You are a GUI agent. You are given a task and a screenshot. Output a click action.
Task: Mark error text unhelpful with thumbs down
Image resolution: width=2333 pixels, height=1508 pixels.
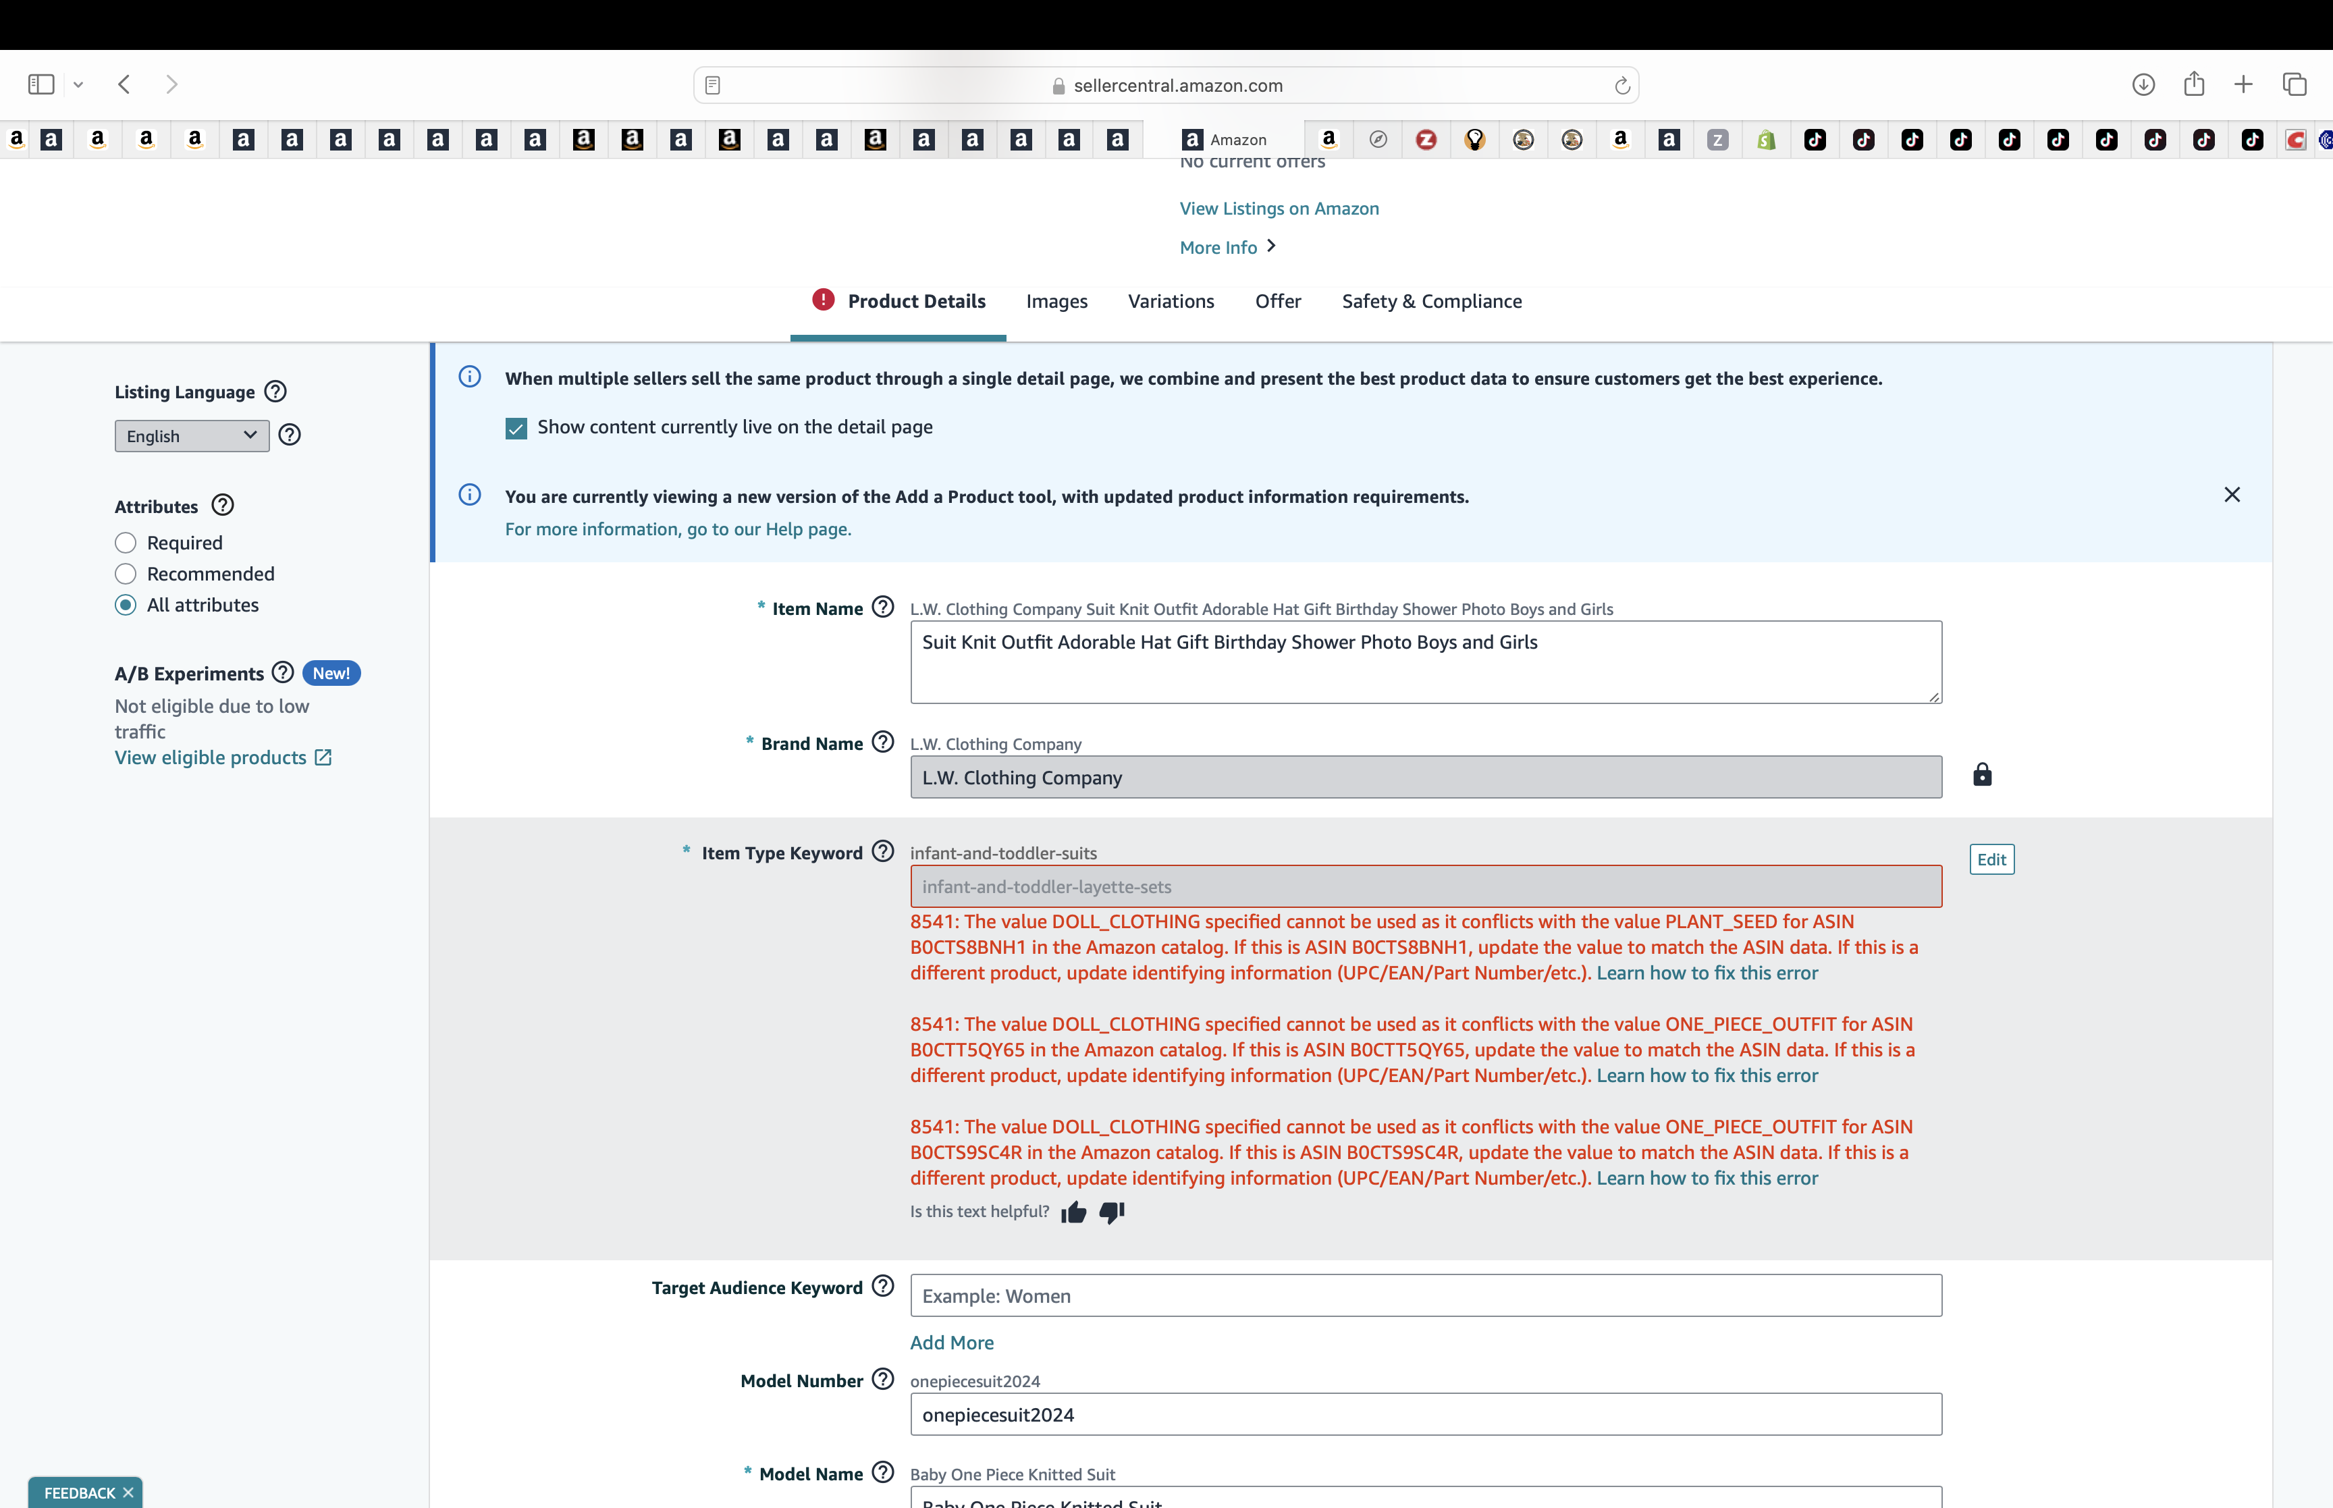1112,1212
